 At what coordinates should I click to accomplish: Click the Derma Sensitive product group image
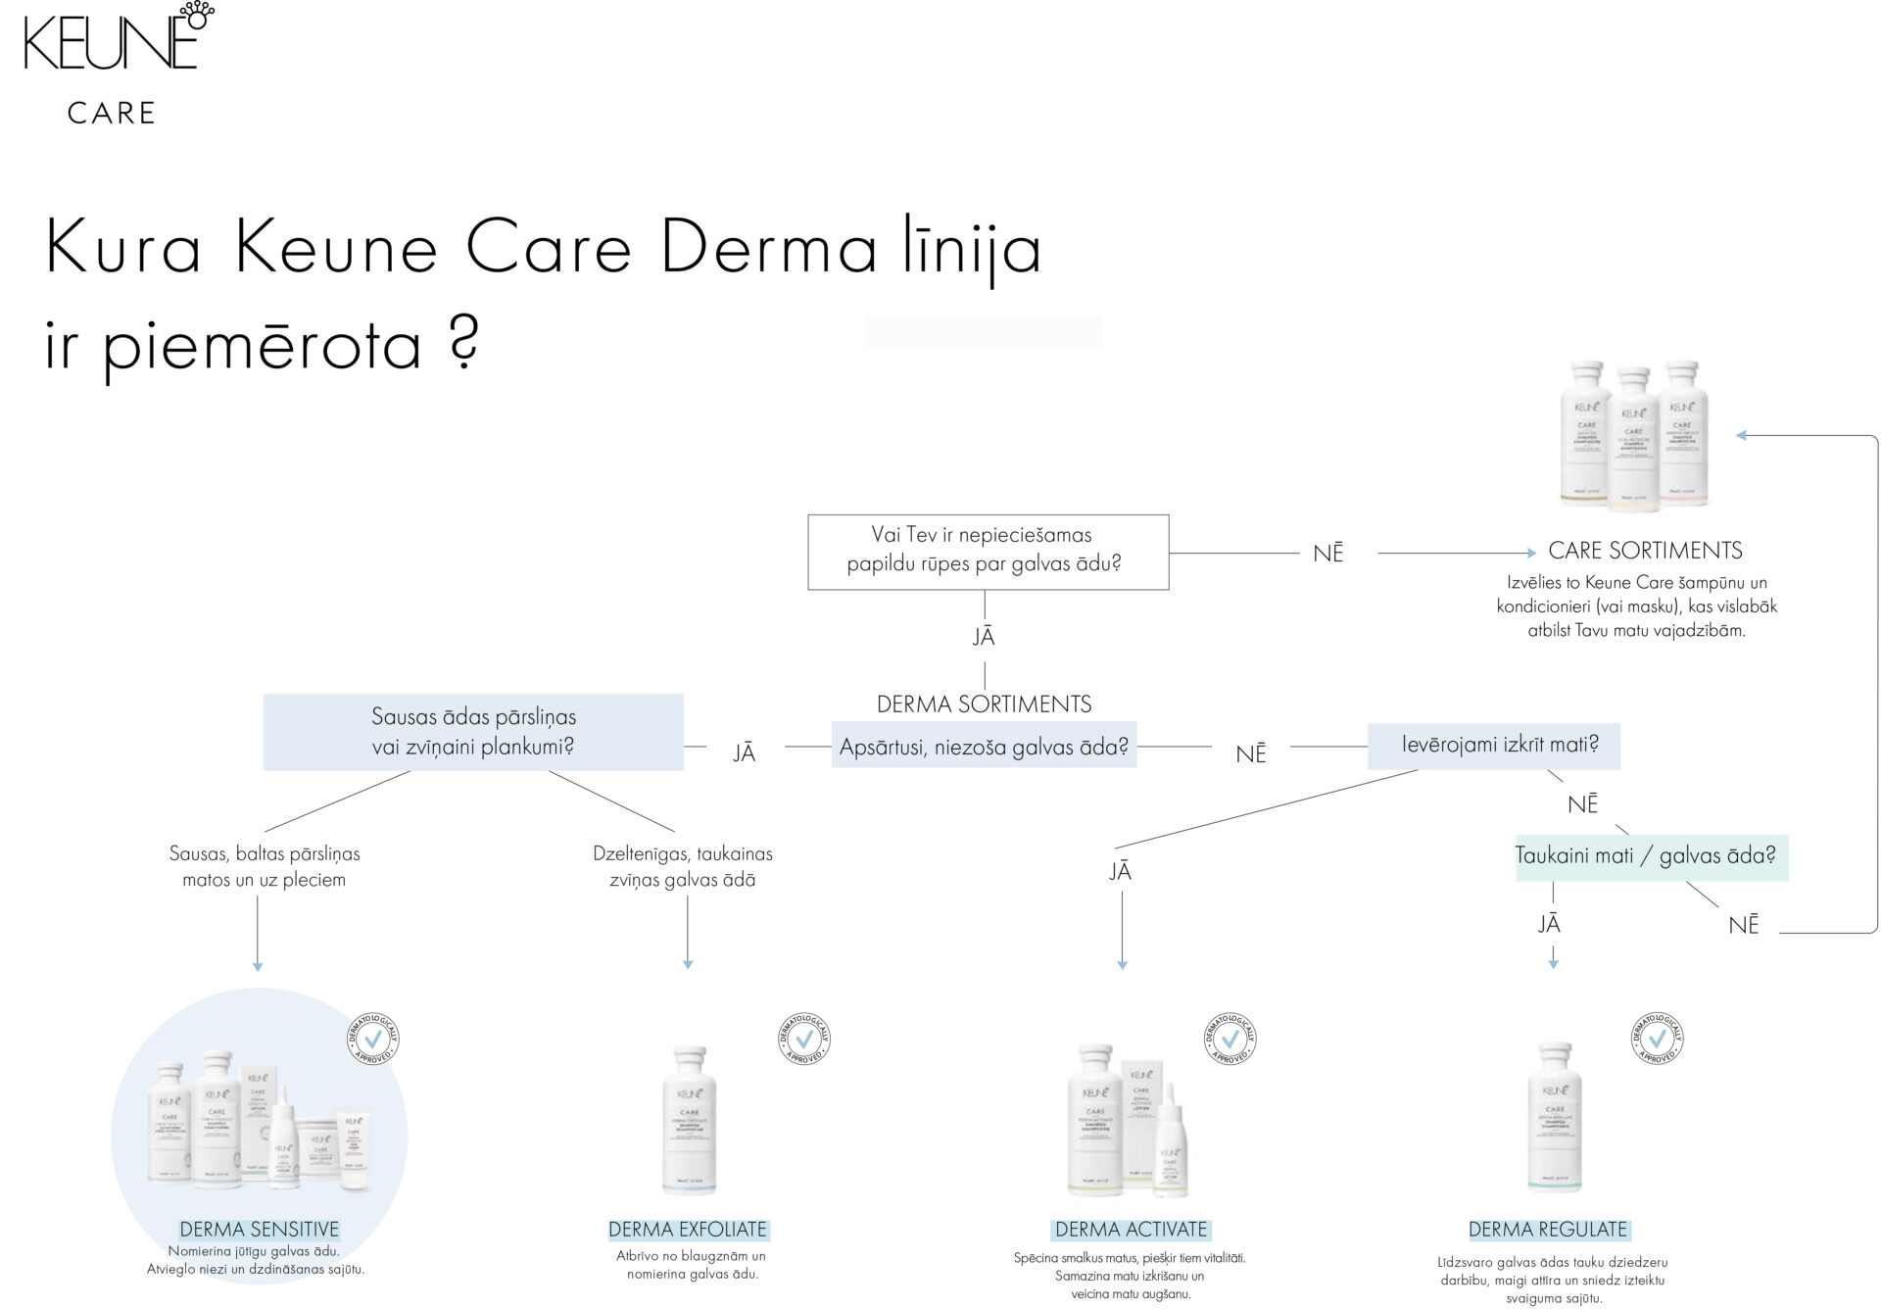(x=259, y=1120)
